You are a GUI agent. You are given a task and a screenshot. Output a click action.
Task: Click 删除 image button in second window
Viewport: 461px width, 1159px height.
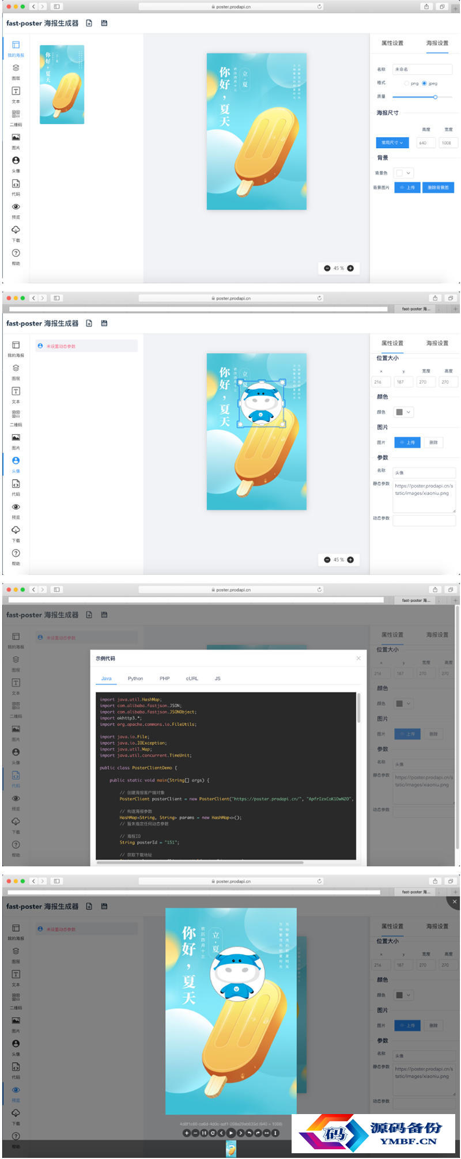tap(433, 443)
